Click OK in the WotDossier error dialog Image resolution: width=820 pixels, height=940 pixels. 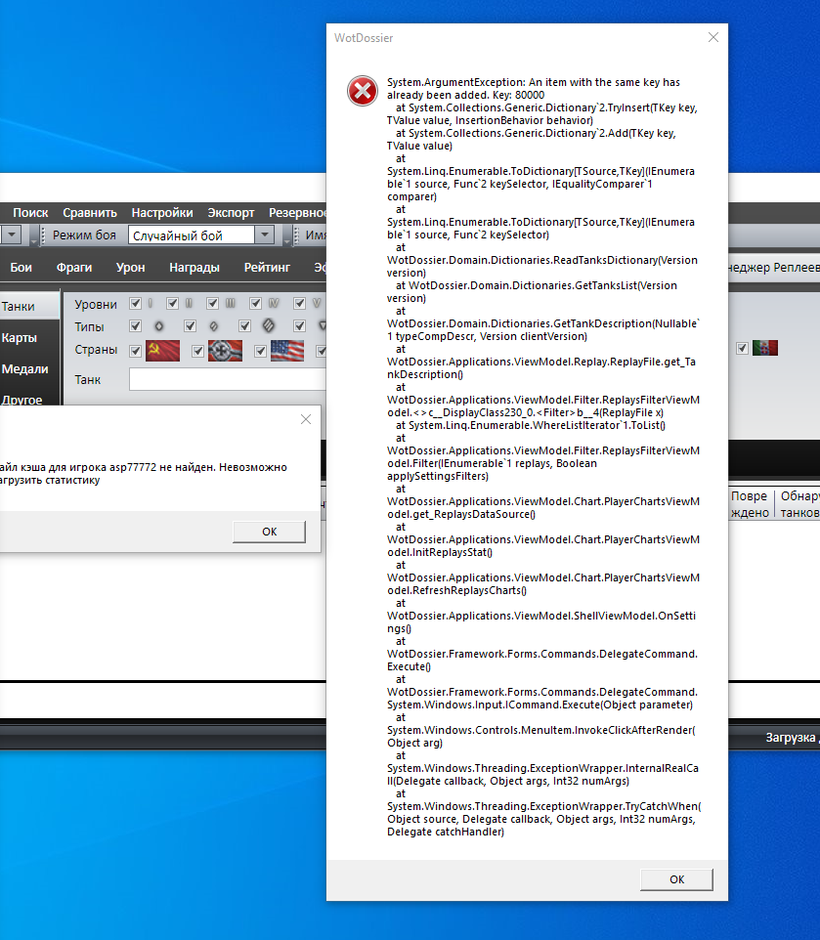tap(676, 879)
